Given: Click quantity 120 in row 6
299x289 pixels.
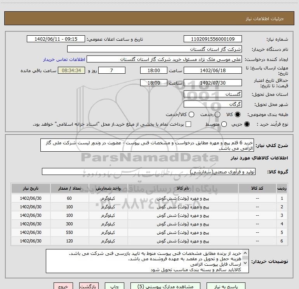Looking at the screenshot, I should pyautogui.click(x=70, y=241).
